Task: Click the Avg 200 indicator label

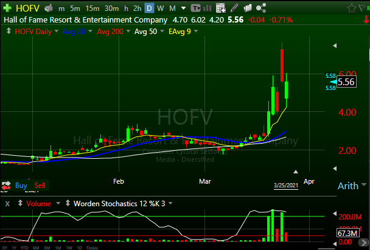Action: click(x=110, y=32)
